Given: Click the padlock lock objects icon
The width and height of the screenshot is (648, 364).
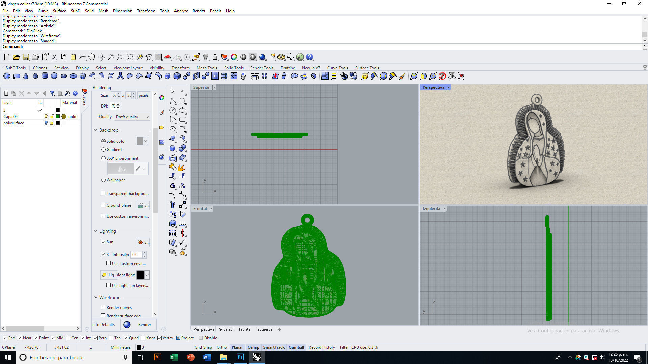Looking at the screenshot, I should (x=215, y=57).
